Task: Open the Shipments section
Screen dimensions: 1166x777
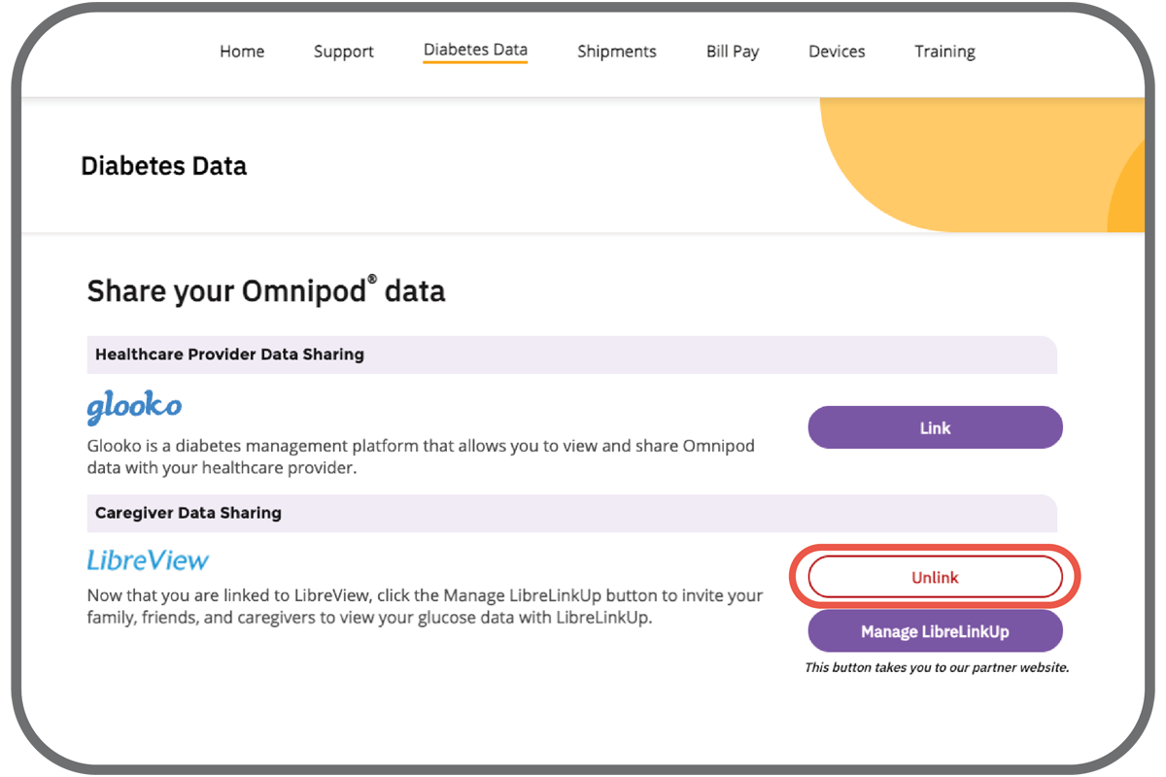Action: coord(616,51)
